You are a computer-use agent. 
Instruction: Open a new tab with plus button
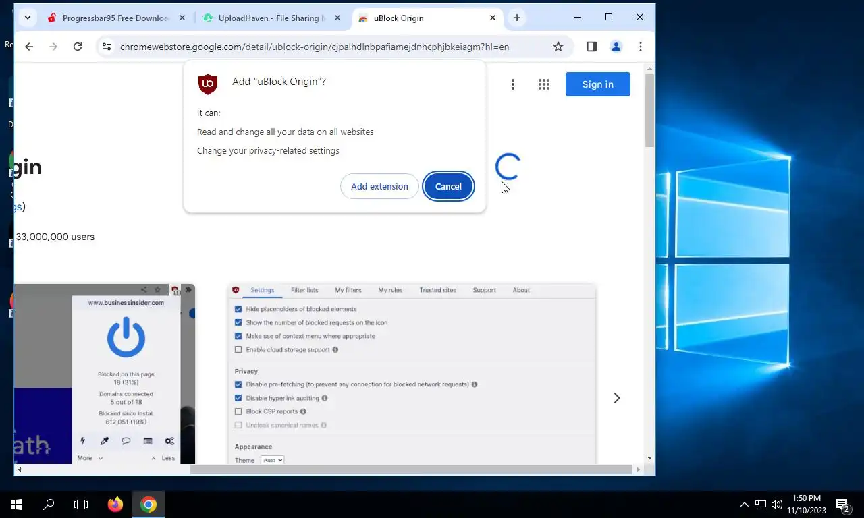[x=517, y=18]
